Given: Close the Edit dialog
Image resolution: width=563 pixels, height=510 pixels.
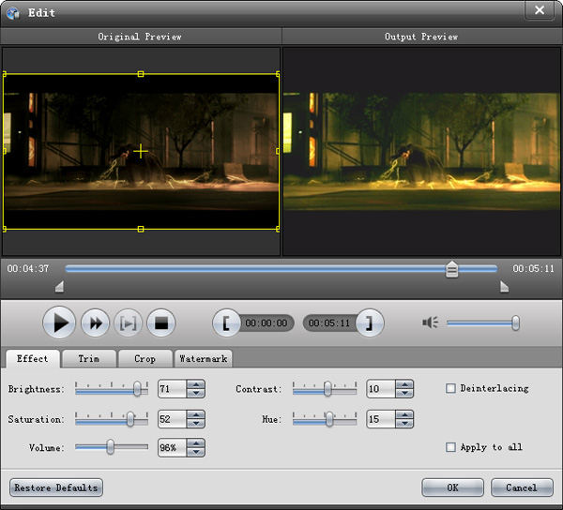Looking at the screenshot, I should pos(540,10).
